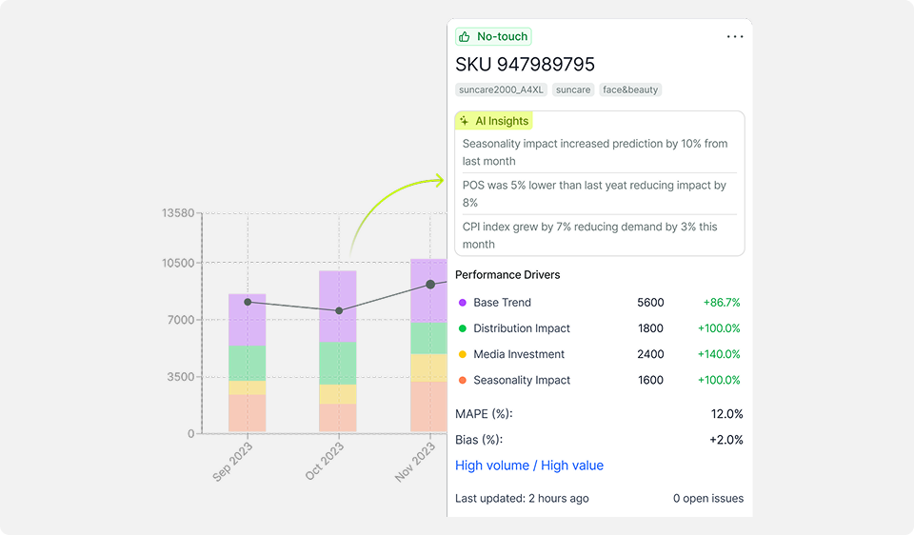
Task: Click the purple Base Trend legend dot
Action: click(463, 303)
